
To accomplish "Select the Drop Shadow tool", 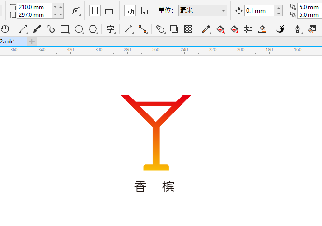I will tap(174, 29).
